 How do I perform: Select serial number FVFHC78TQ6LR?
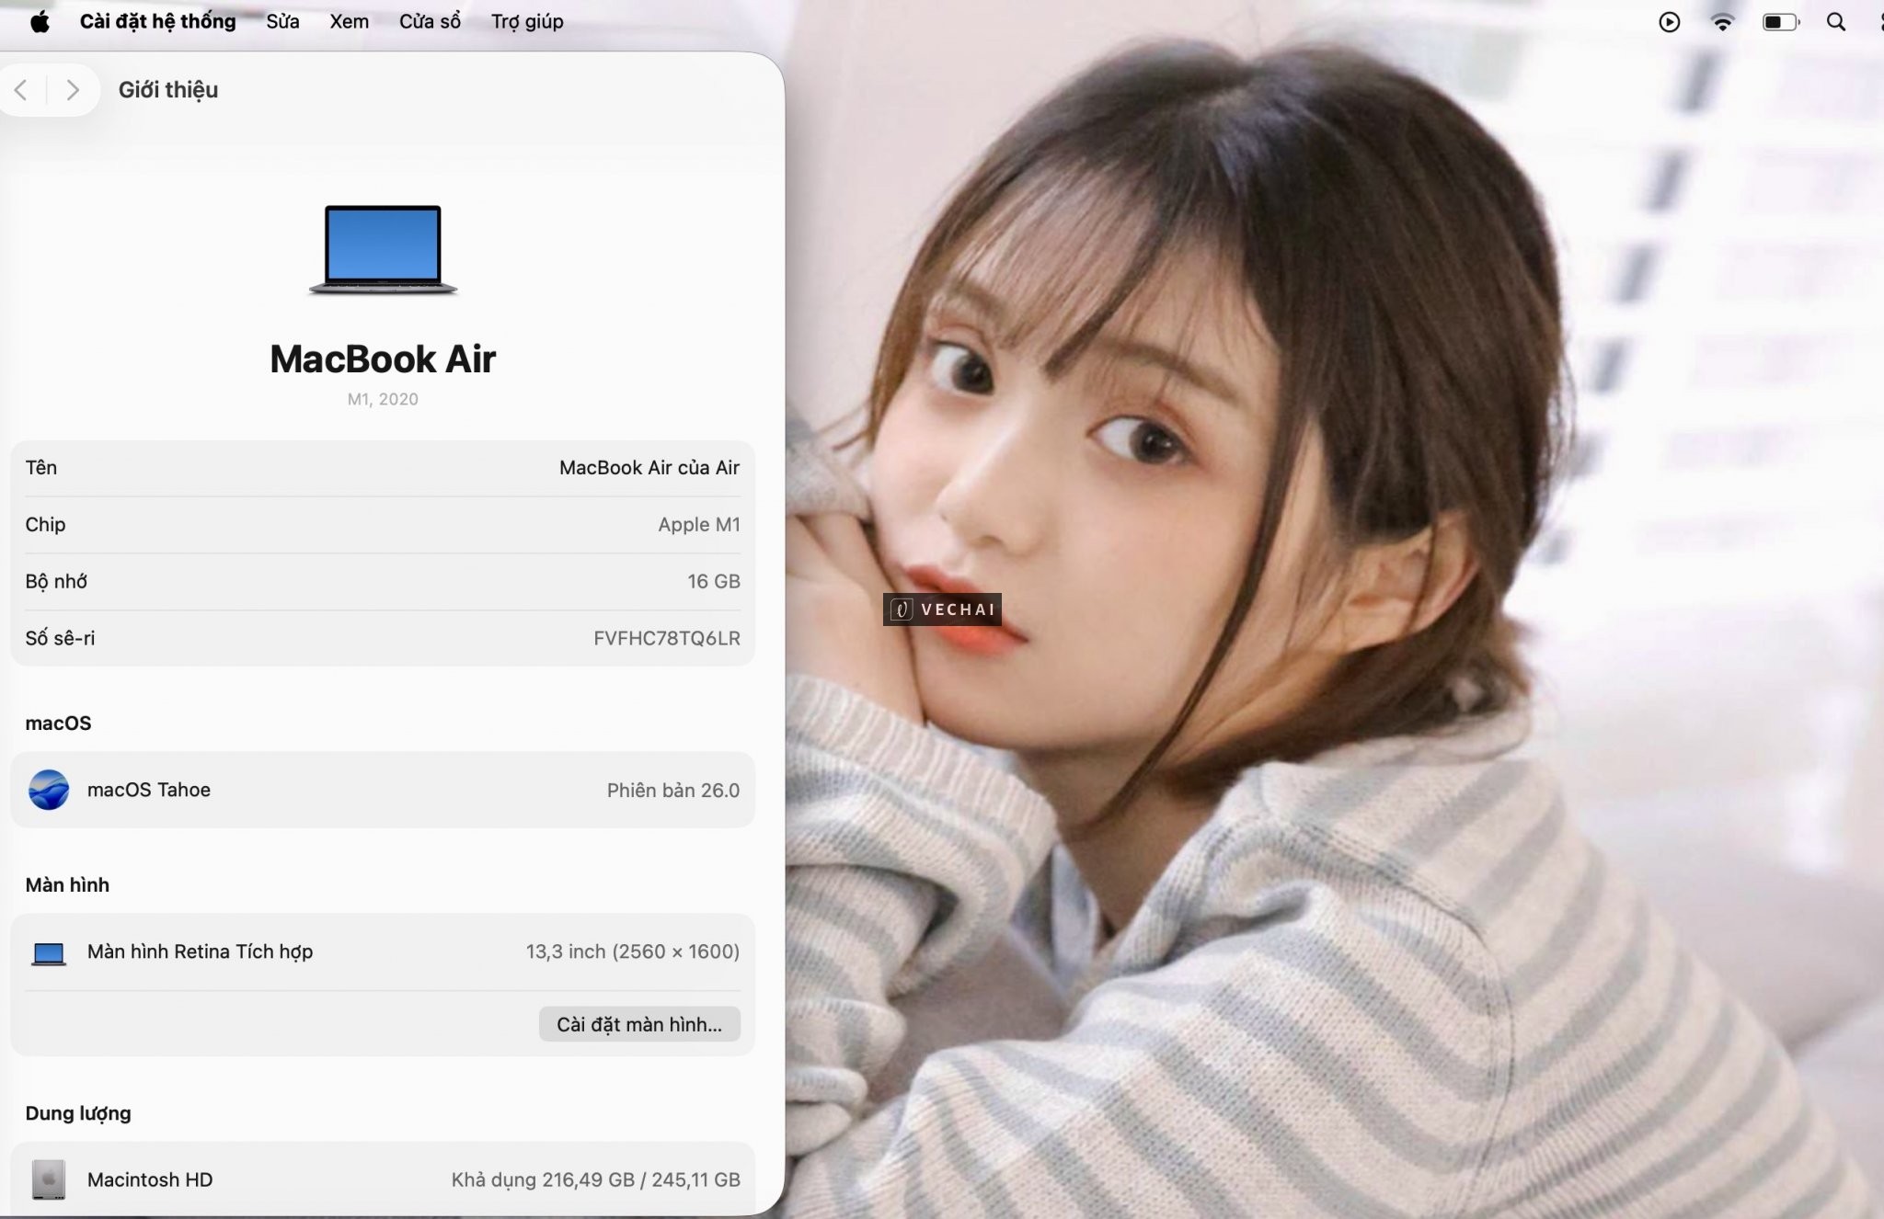667,639
